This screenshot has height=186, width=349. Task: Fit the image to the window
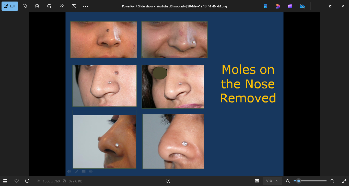[257, 181]
